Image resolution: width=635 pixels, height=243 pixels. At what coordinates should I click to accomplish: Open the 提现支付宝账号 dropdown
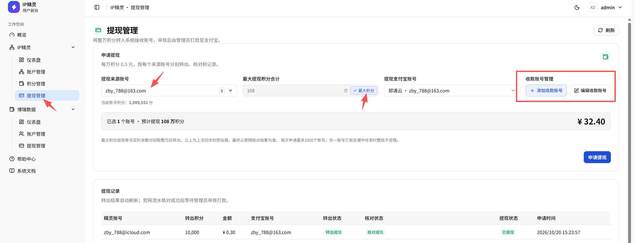pyautogui.click(x=452, y=90)
